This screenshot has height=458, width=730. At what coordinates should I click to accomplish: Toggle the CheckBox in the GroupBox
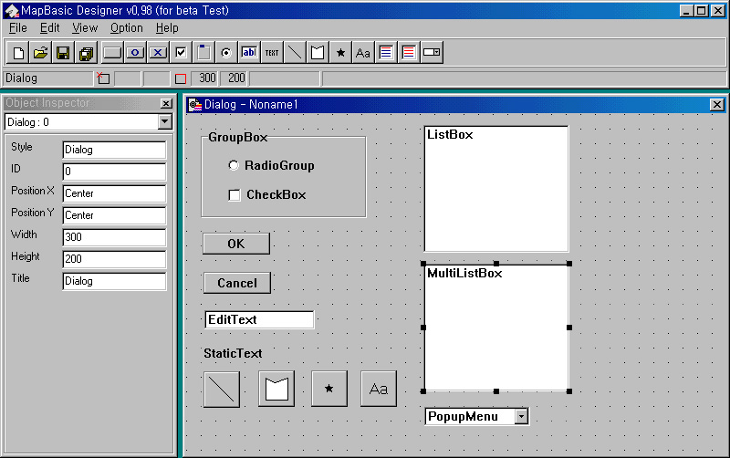[x=235, y=194]
